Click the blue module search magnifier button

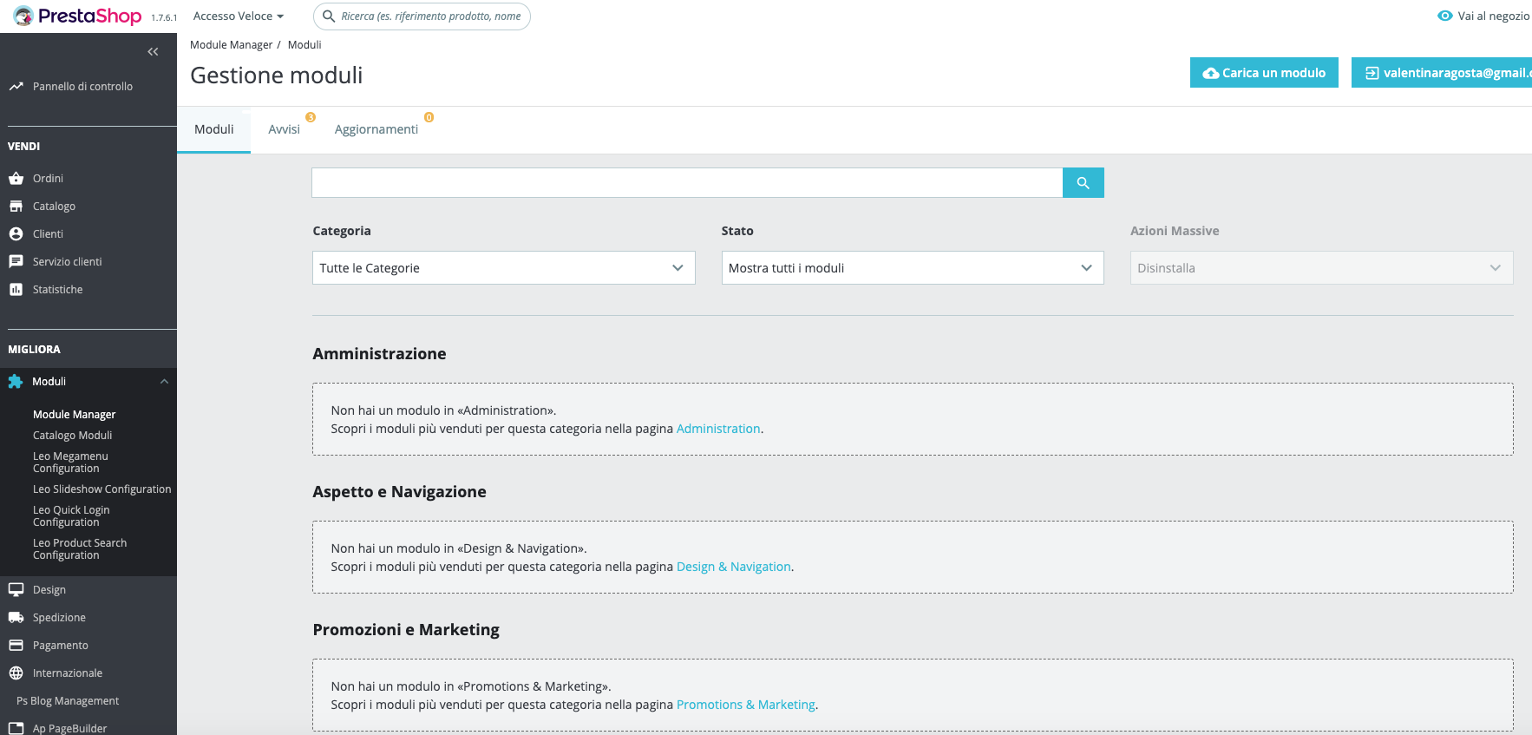[1083, 182]
